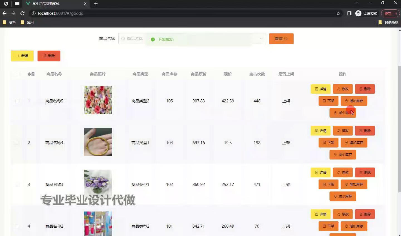Screen dimensions: 401x236
Task: View 详情 for 商品名称3
Action: (321, 173)
